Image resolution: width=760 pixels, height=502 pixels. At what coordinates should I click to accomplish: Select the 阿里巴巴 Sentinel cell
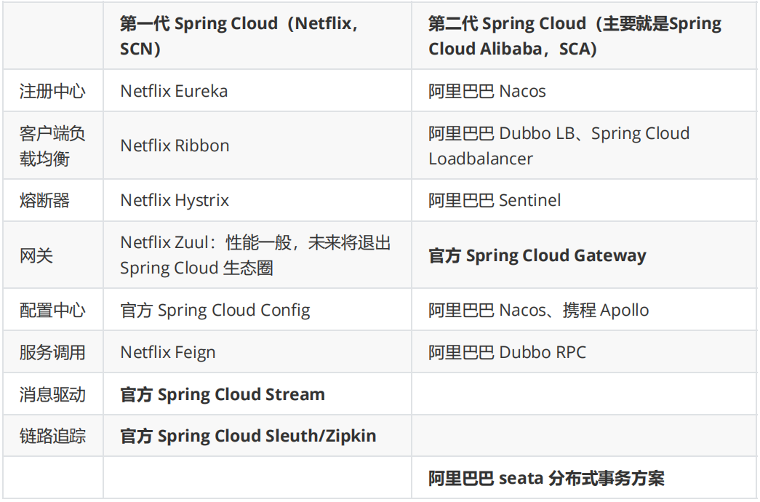585,200
